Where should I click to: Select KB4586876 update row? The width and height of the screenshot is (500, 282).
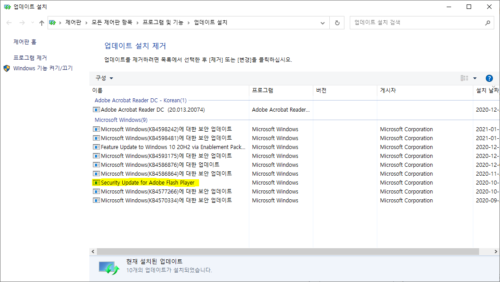tap(156, 165)
